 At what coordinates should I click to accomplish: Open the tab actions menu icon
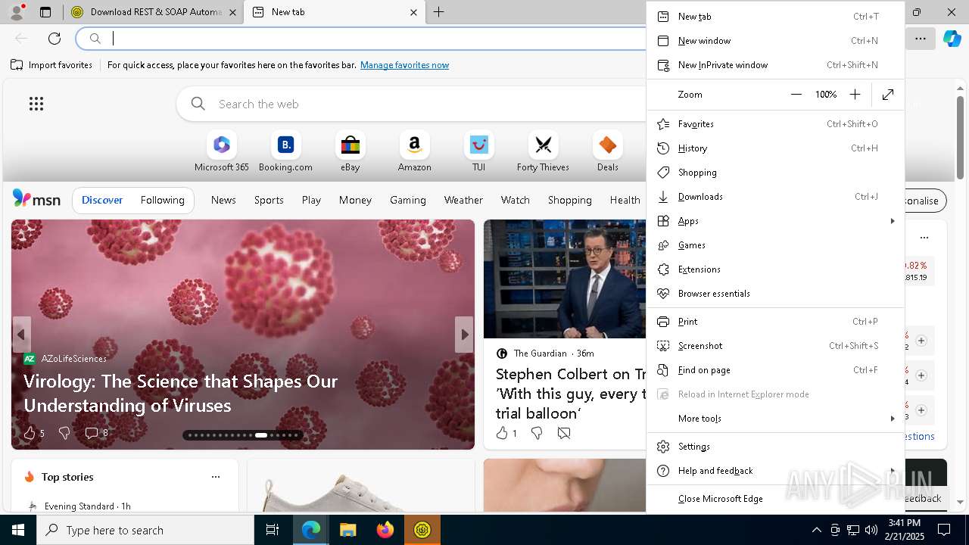pyautogui.click(x=45, y=12)
